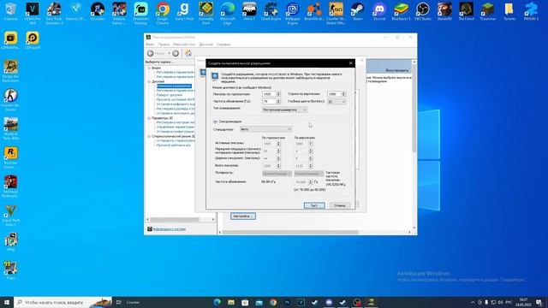Toggle the Синхронизация section expander
This screenshot has height=308, width=548.
(x=215, y=121)
